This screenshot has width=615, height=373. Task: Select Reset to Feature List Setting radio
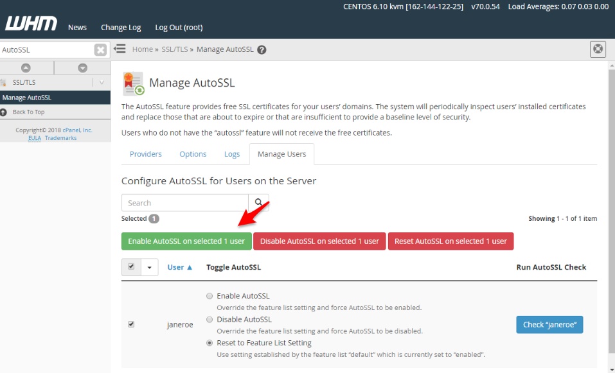pyautogui.click(x=209, y=343)
